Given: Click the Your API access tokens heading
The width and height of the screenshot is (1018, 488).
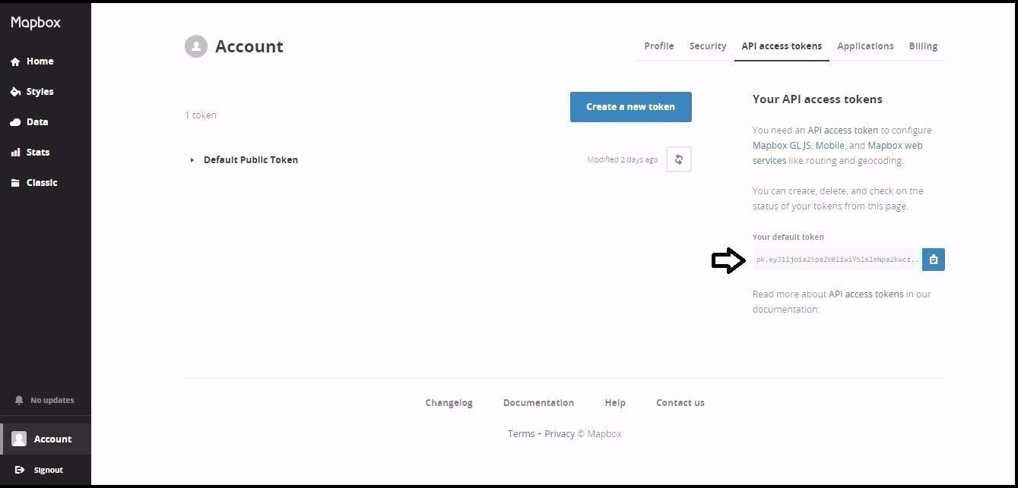Looking at the screenshot, I should coord(817,99).
